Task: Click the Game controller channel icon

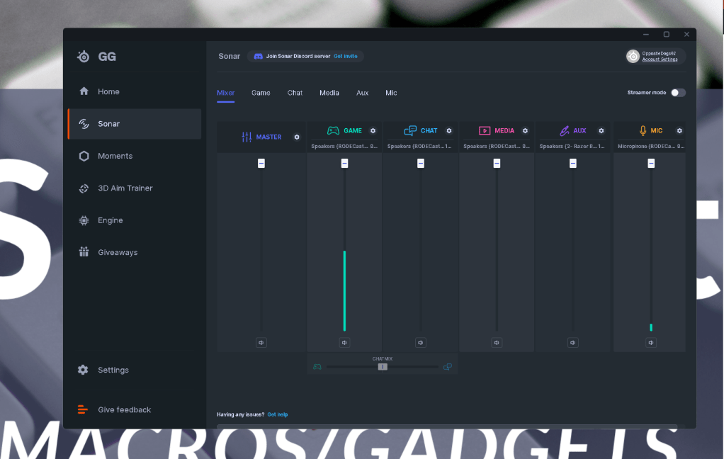Action: [333, 130]
